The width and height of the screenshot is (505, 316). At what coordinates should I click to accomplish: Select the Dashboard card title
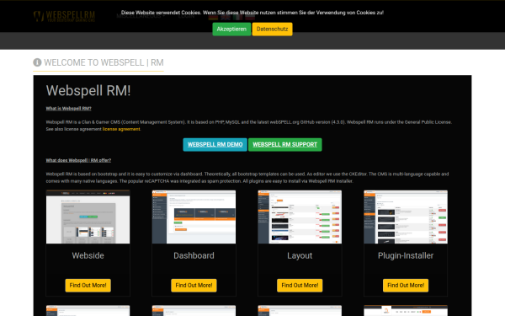(194, 255)
